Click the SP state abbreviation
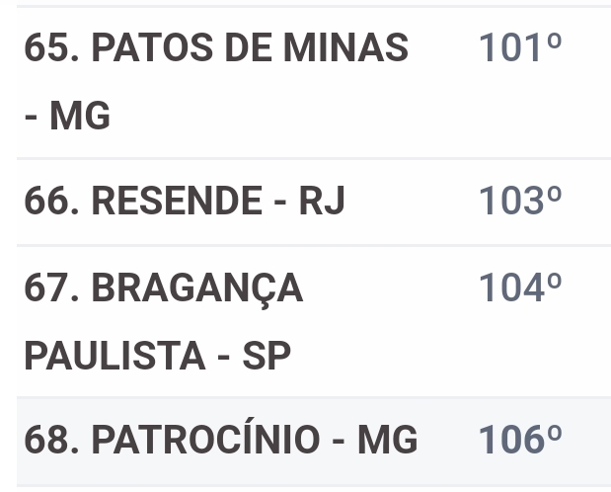Screen dimensions: 611x492 267,357
